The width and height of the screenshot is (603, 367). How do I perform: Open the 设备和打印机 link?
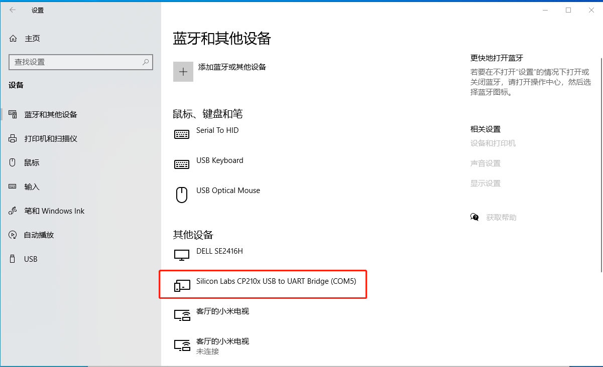[493, 143]
